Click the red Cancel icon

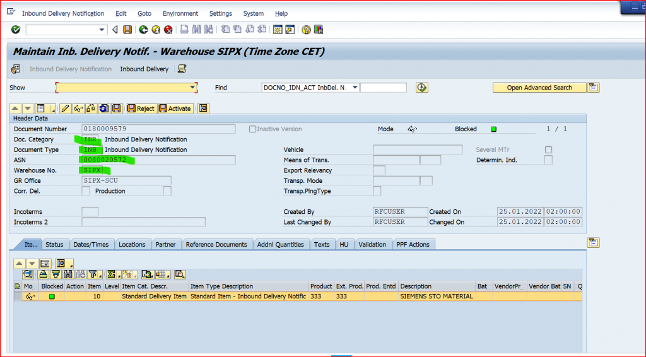point(168,30)
